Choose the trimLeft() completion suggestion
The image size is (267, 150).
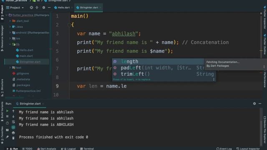(164, 74)
